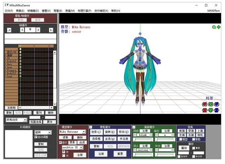Jump to next keyframe with >. button
This screenshot has width=225, height=164.
point(51,30)
